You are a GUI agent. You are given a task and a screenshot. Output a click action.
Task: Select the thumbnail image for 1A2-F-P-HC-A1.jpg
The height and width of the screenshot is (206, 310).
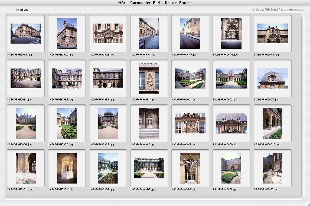[26, 34]
